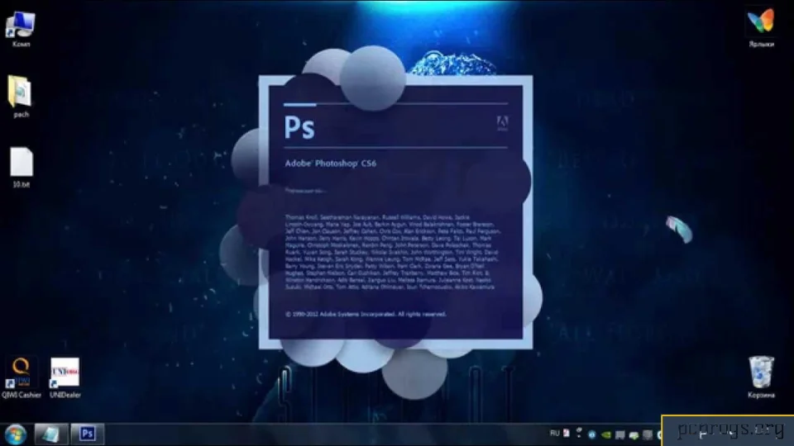Click the copyright Adobe Systems Incorporated line
Image resolution: width=794 pixels, height=446 pixels.
[366, 314]
